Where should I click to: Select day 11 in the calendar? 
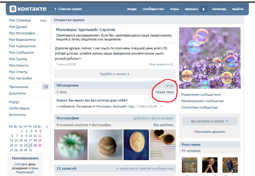pos(35,136)
